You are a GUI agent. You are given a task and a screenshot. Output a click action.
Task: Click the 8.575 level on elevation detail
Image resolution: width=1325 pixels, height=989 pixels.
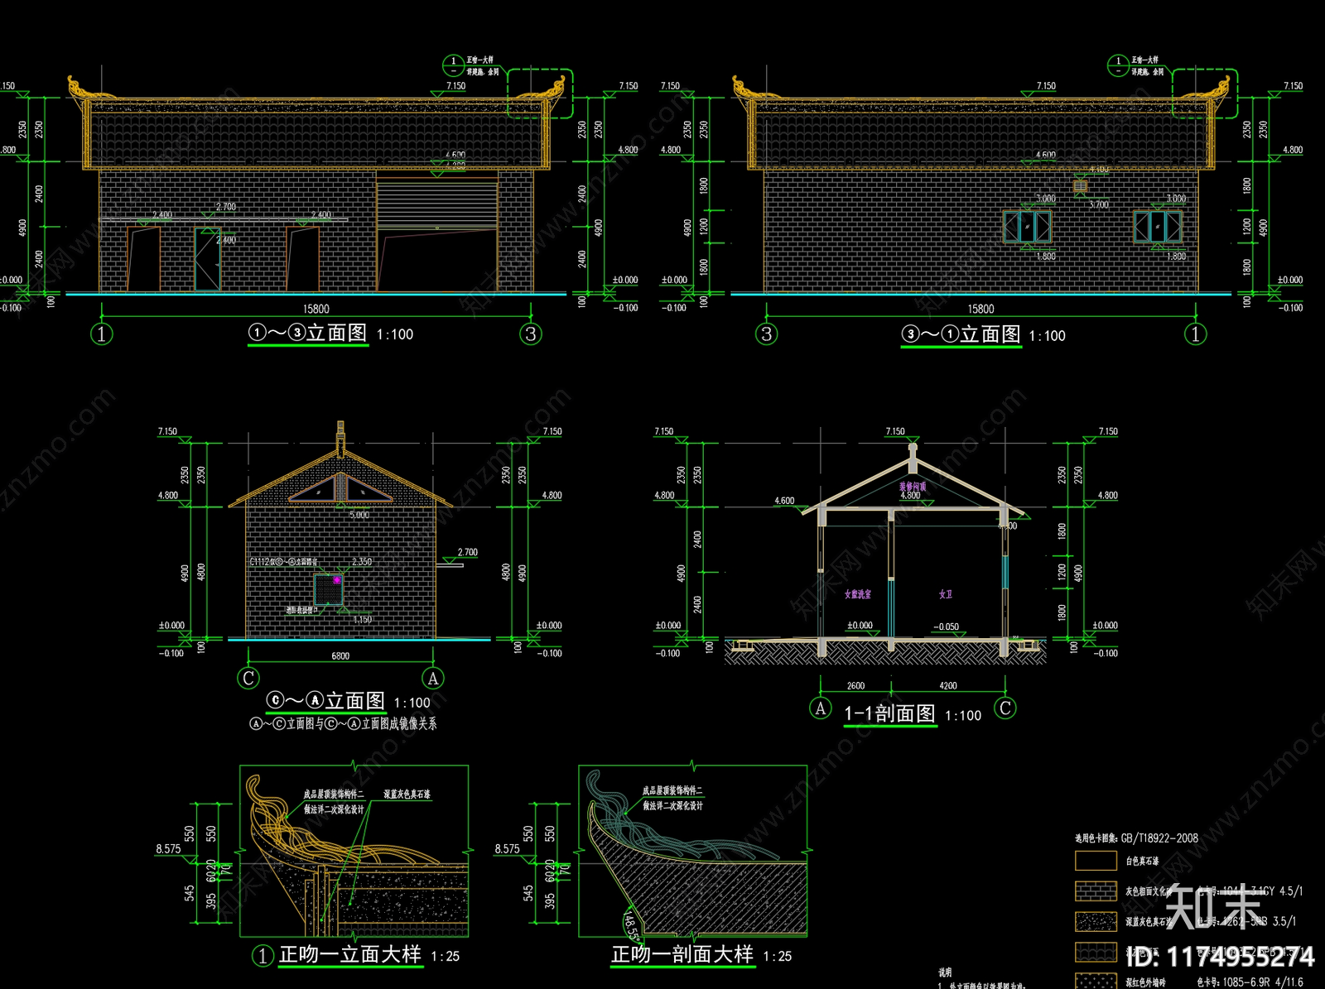tap(168, 848)
